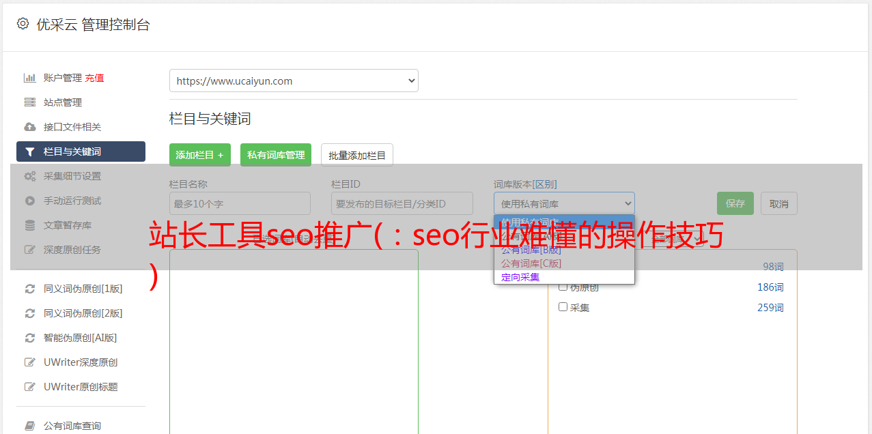Choose highlighted 使用私有词库 option in list
Image resolution: width=872 pixels, height=434 pixels.
coord(564,222)
